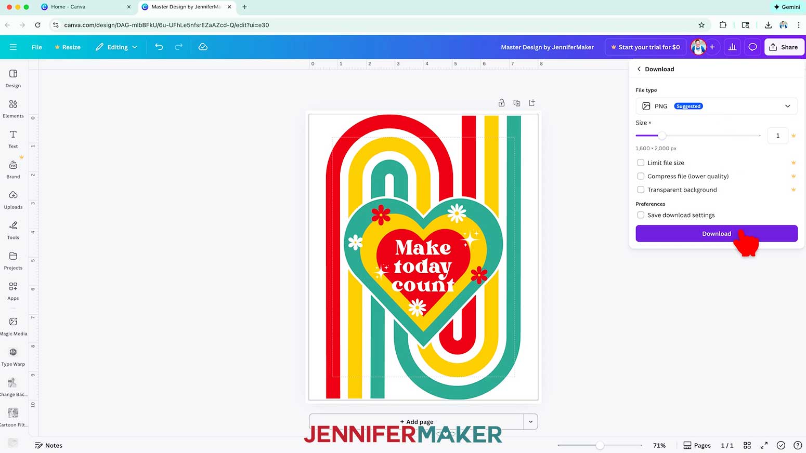Open the Tools sidebar panel
Image resolution: width=806 pixels, height=453 pixels.
click(x=13, y=231)
